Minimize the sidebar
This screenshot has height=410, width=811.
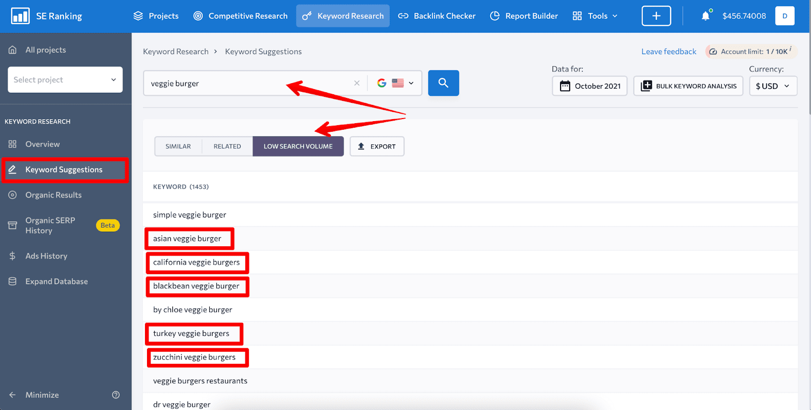(x=34, y=395)
